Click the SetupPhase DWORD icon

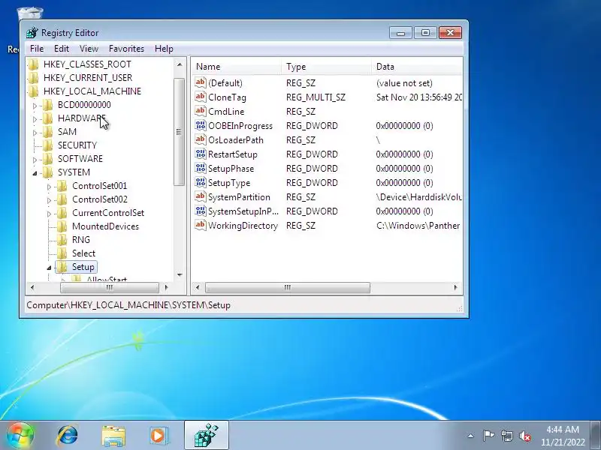click(x=201, y=168)
